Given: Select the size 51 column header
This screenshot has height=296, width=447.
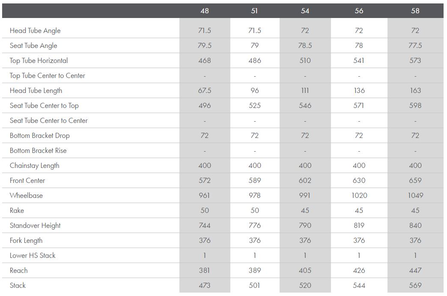Looking at the screenshot, I should [x=255, y=11].
